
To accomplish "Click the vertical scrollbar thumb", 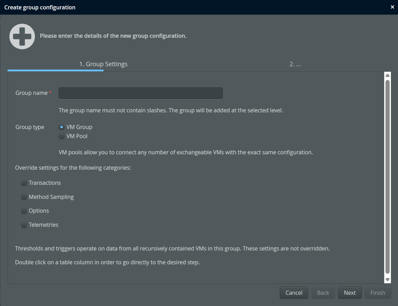I will point(388,177).
